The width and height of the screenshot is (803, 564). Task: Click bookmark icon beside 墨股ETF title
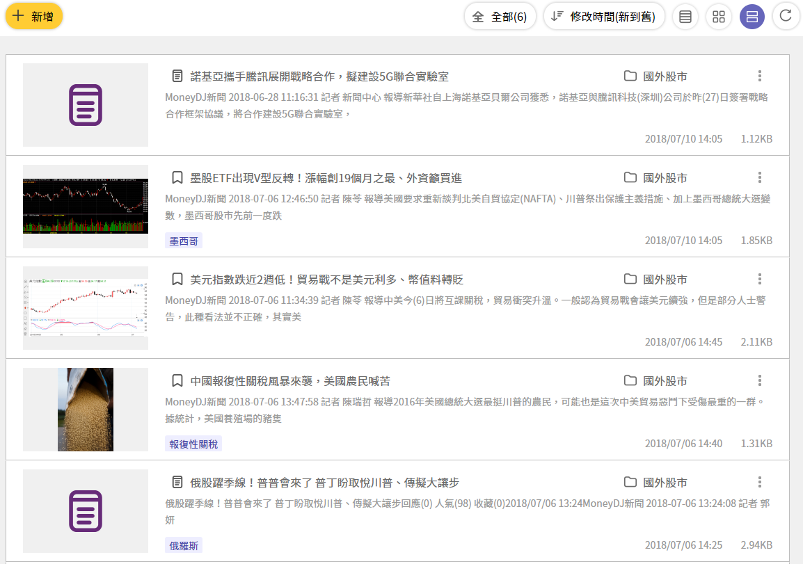tap(177, 177)
